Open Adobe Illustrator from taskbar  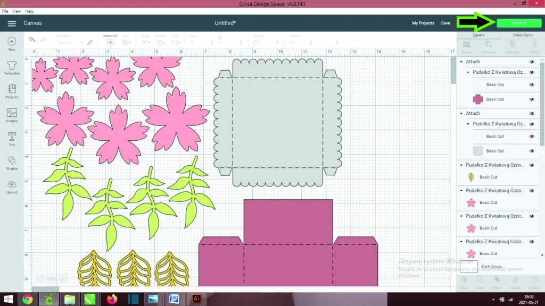[x=196, y=299]
